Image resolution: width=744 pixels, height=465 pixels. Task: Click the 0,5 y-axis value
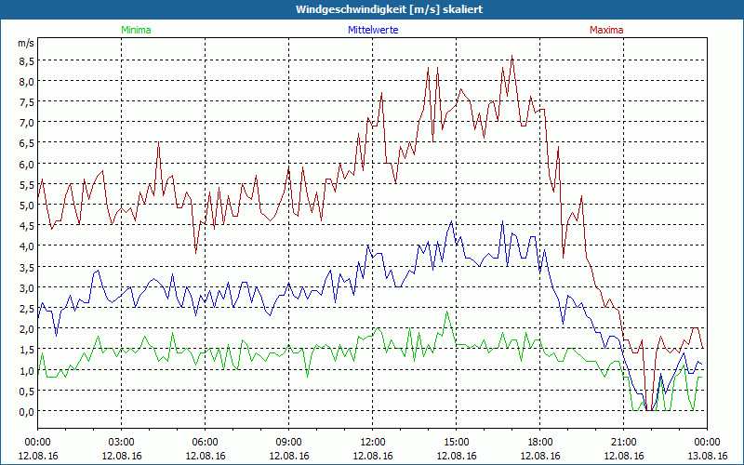[27, 391]
